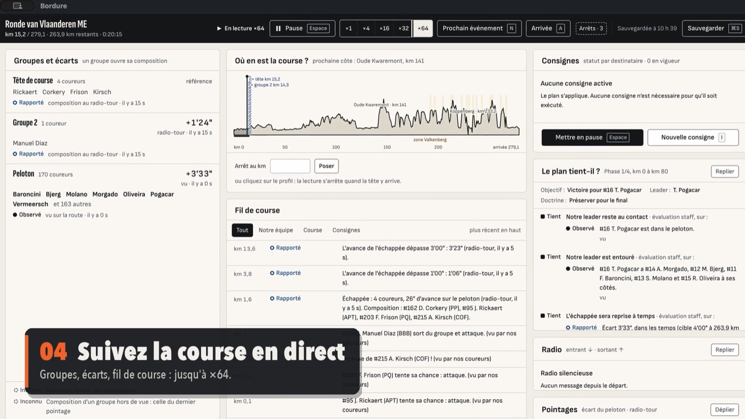Image resolution: width=745 pixels, height=419 pixels.
Task: Set playback speed to ×1
Action: (349, 28)
